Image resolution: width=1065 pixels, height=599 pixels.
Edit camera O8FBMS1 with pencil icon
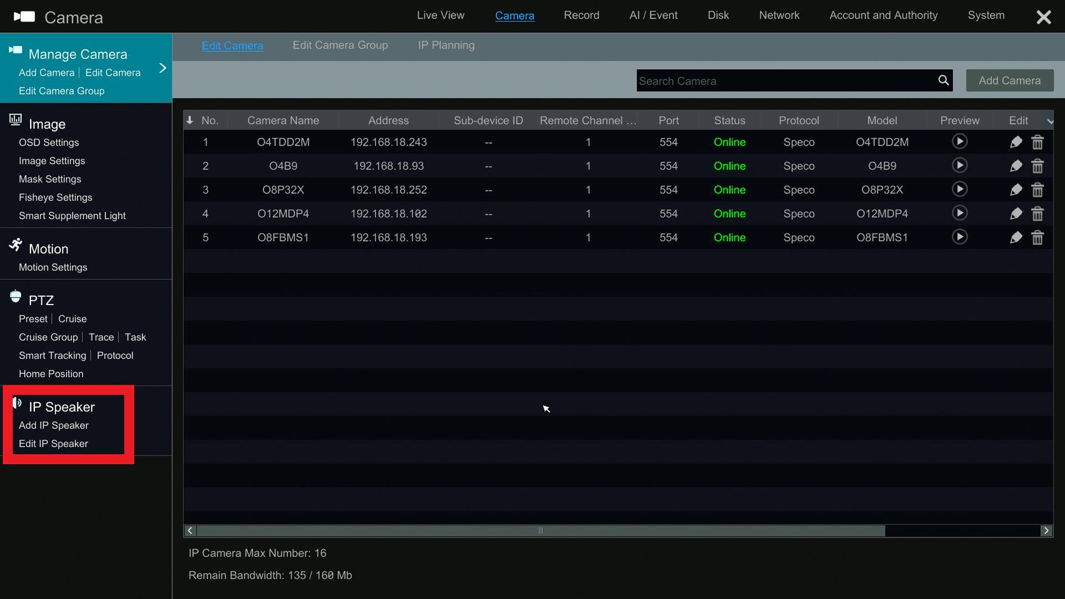click(x=1016, y=237)
